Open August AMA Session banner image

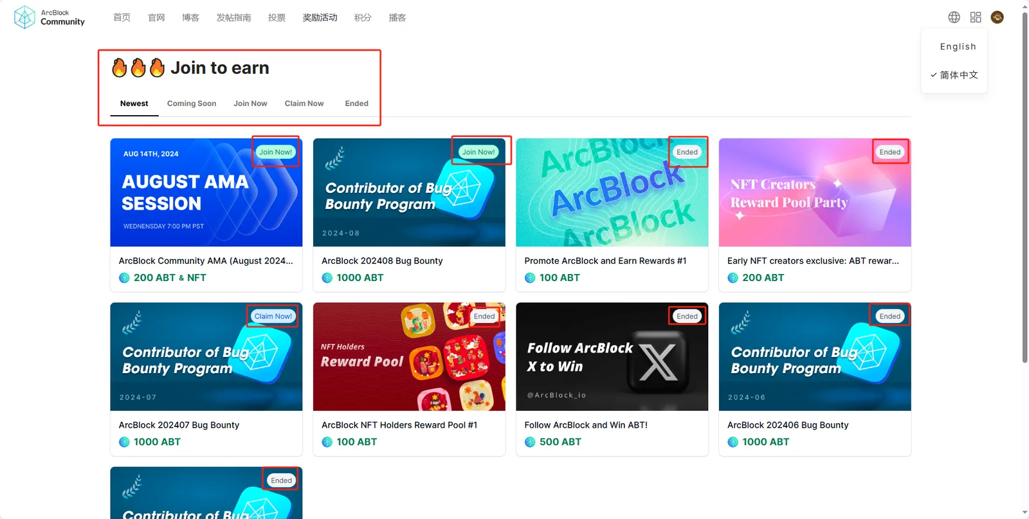206,192
